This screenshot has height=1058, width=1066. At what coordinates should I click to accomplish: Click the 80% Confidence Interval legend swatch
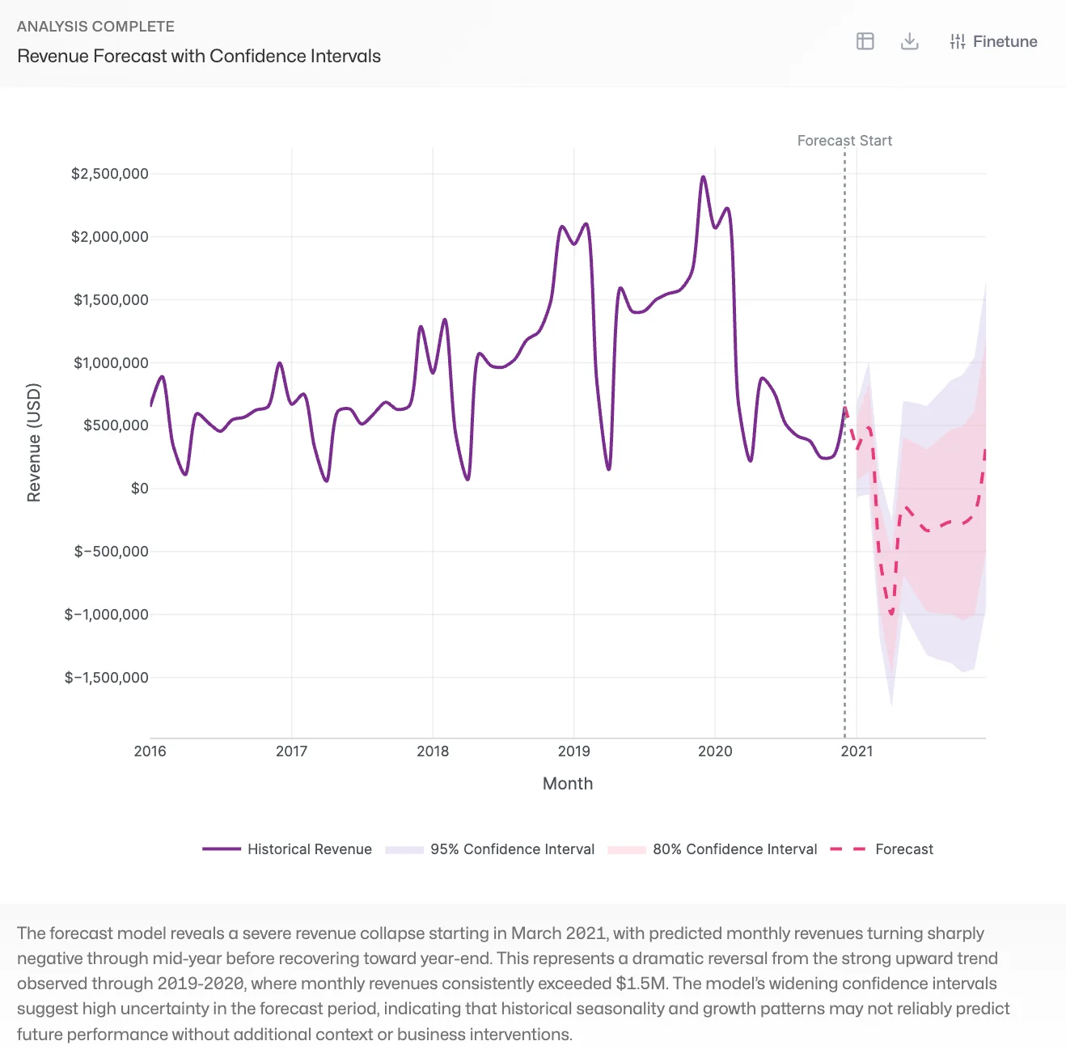coord(627,849)
